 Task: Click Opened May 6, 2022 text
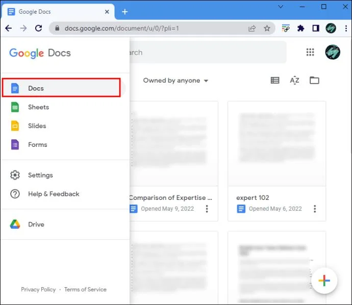pos(275,209)
